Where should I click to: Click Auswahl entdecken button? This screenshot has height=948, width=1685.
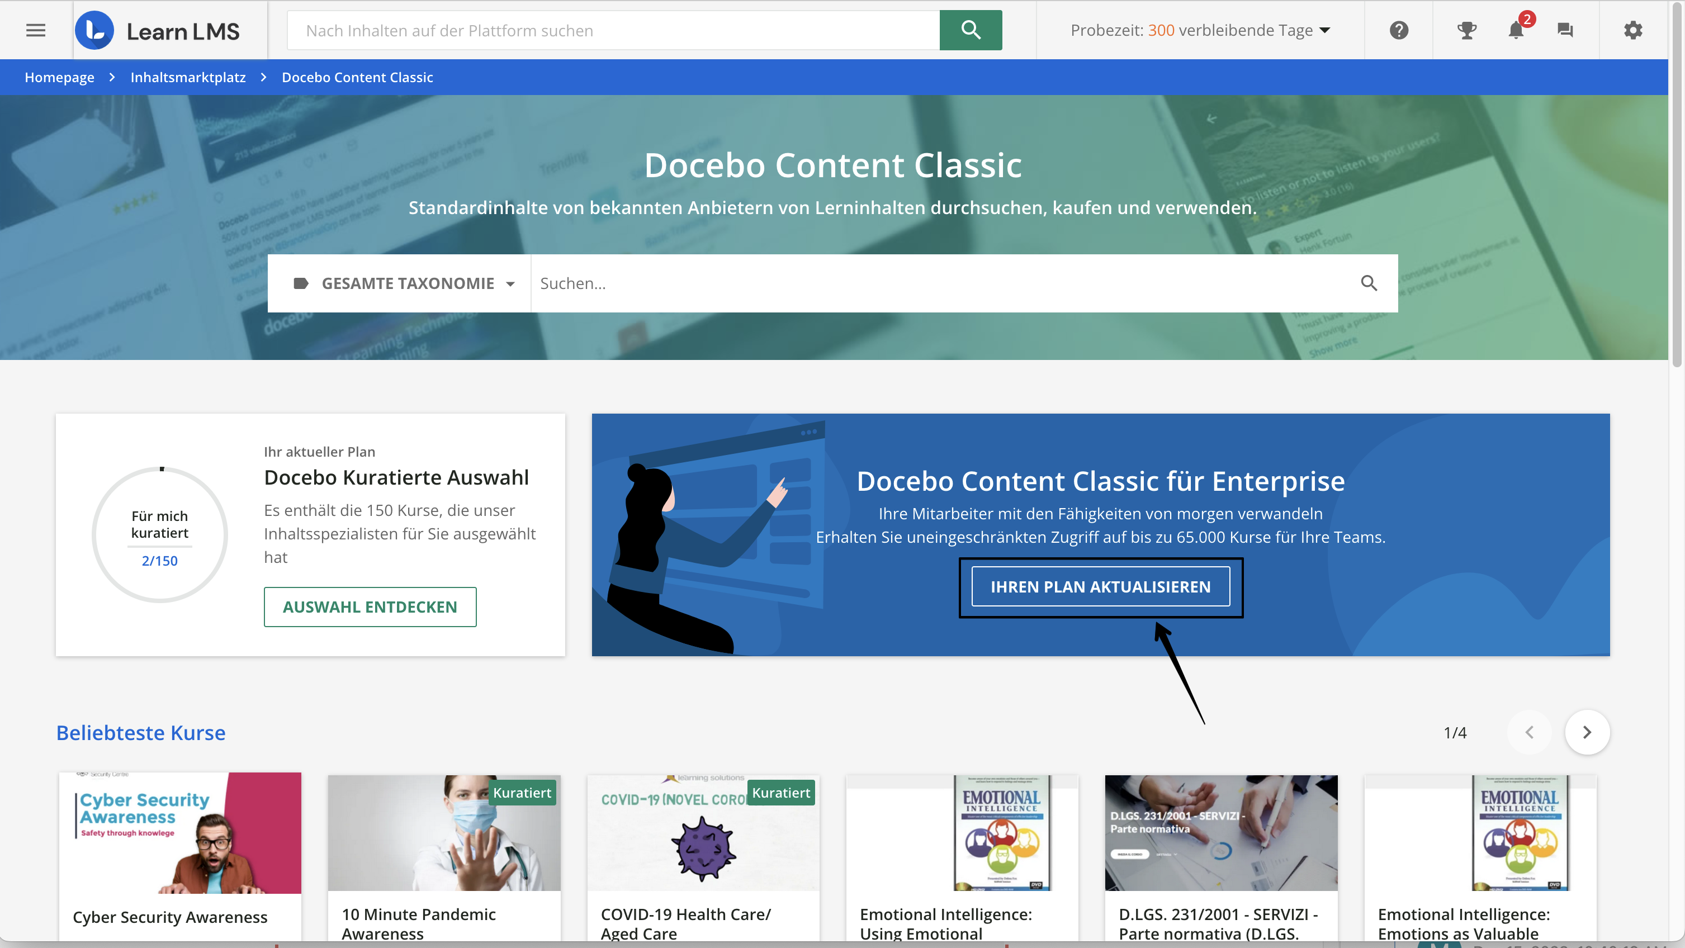[370, 606]
